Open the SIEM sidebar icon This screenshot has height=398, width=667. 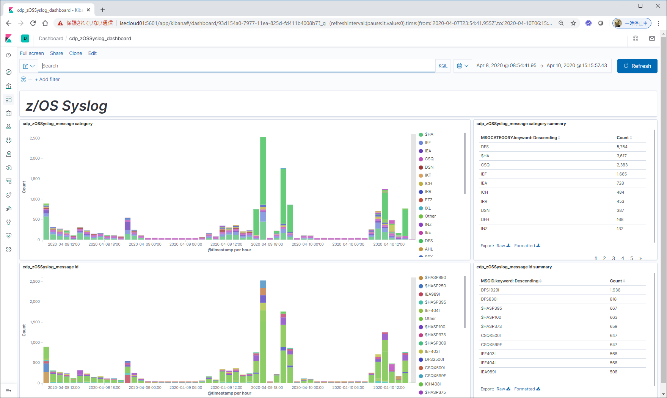pos(8,208)
